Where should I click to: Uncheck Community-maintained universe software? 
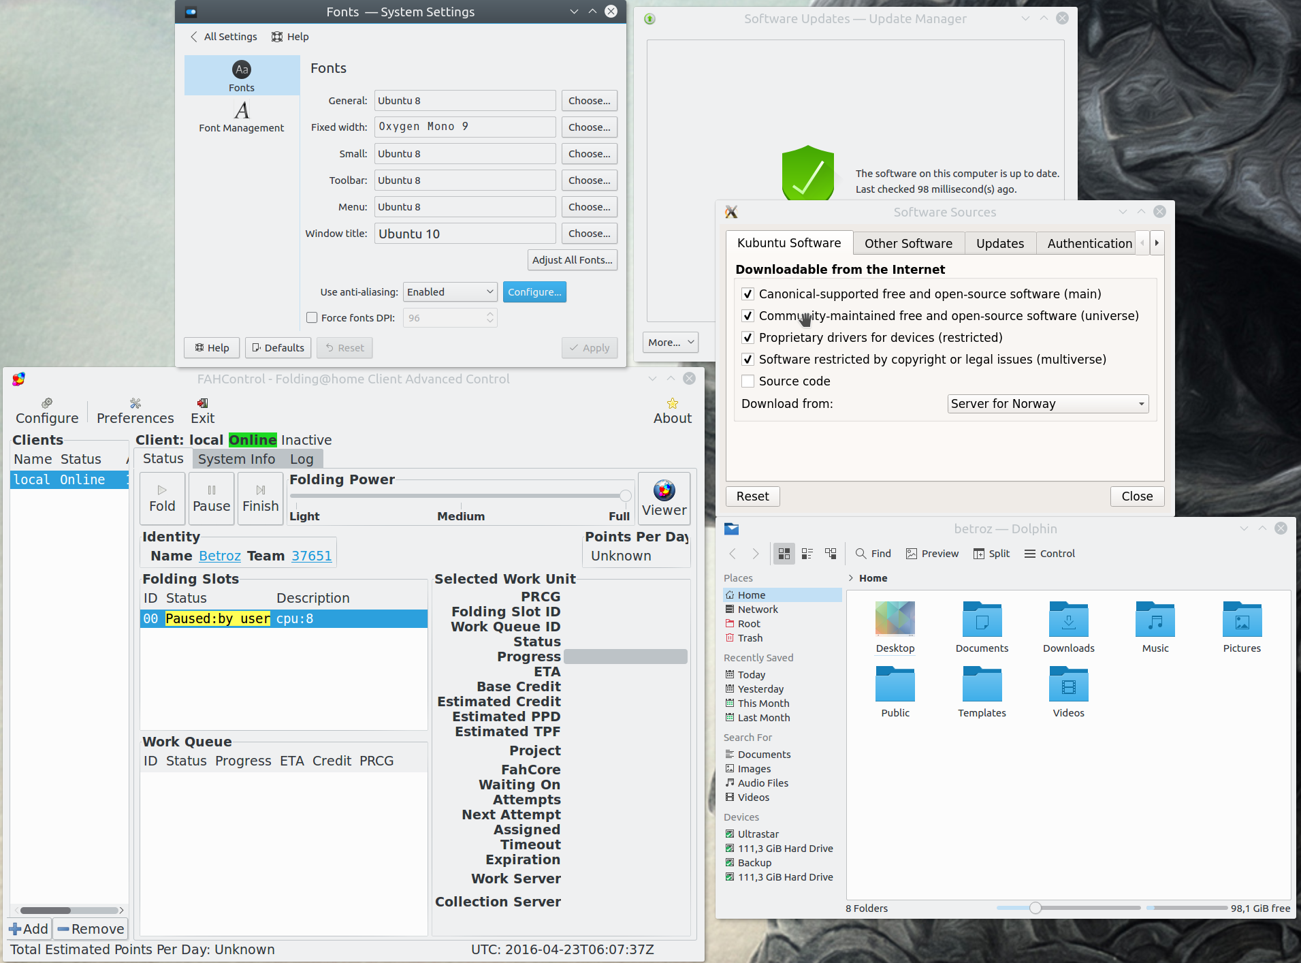click(748, 316)
